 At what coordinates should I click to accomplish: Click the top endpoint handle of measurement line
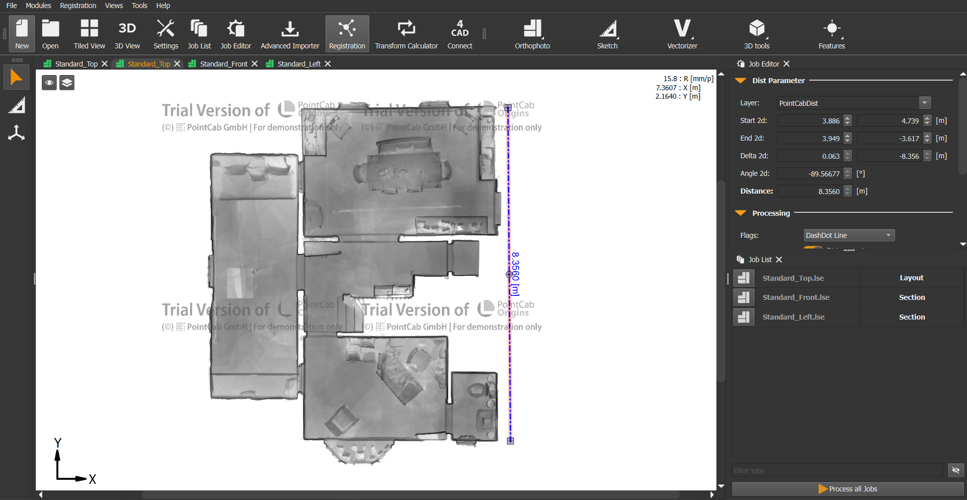point(508,108)
